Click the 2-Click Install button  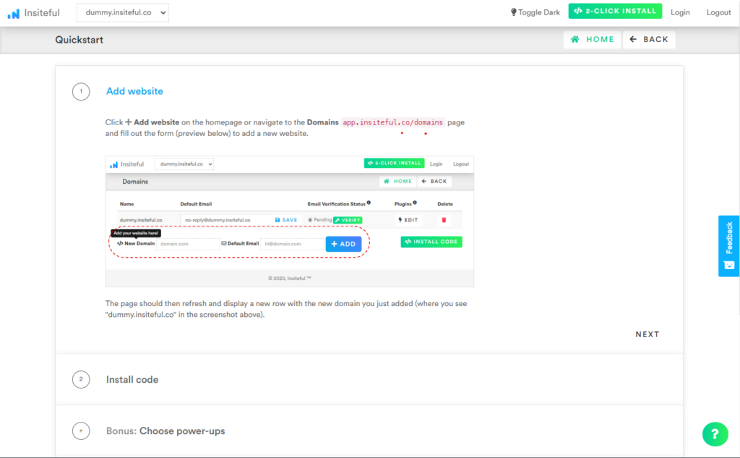615,11
